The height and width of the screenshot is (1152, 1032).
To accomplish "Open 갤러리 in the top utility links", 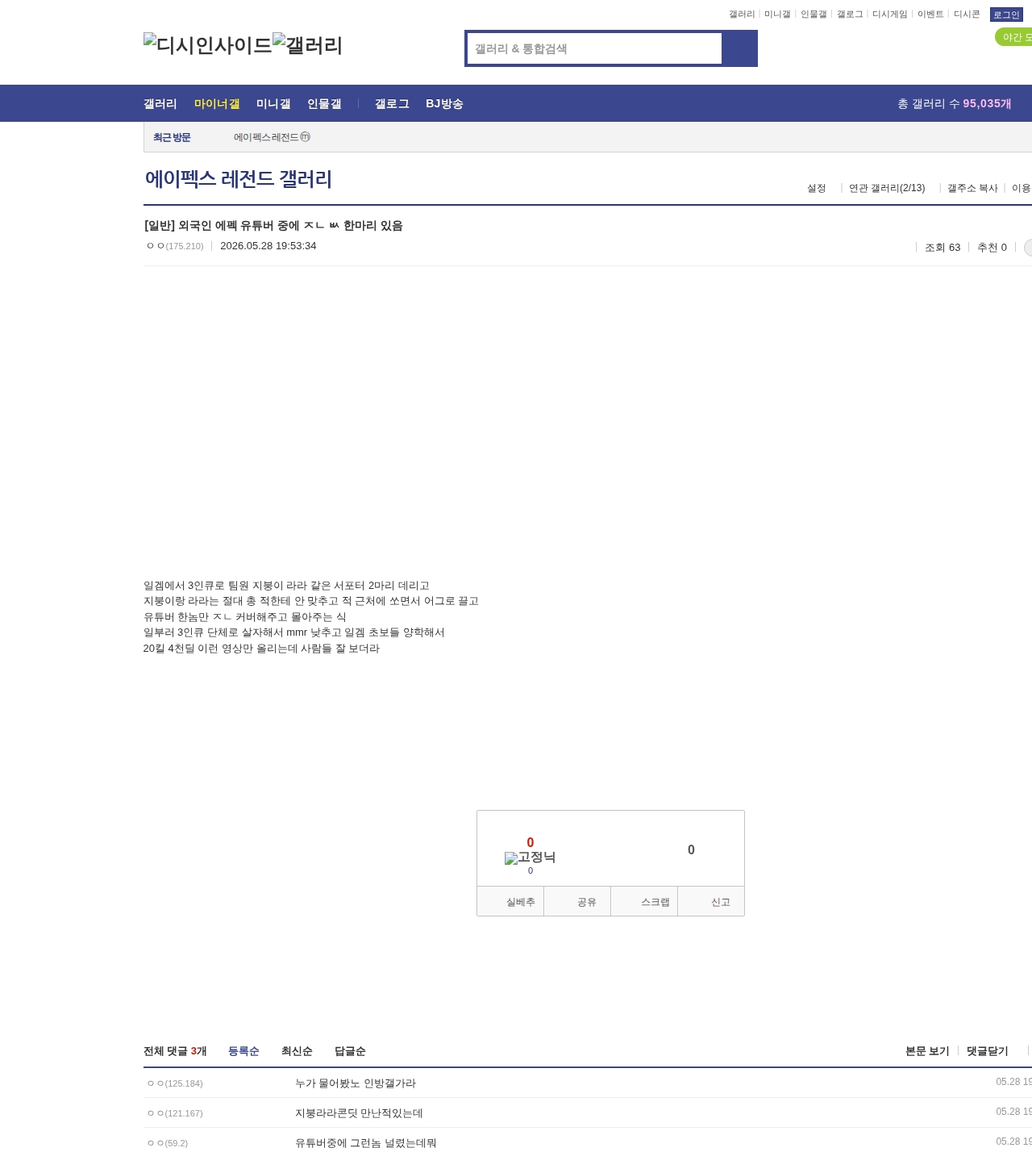I will [x=742, y=15].
